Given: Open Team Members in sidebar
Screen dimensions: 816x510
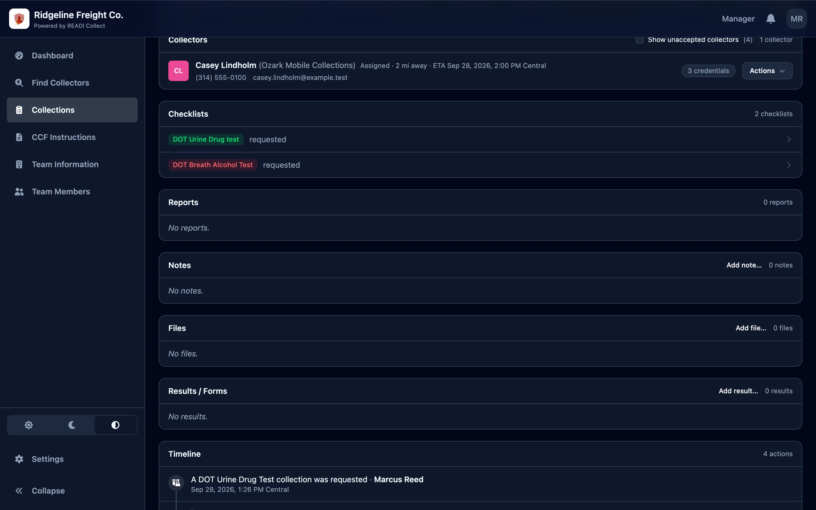Looking at the screenshot, I should click(72, 192).
